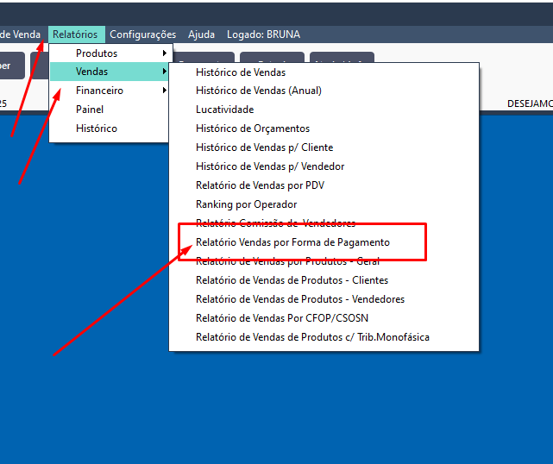Open Relatório de Vendas de Produtos - Clientes
Image resolution: width=553 pixels, height=464 pixels.
[324, 280]
